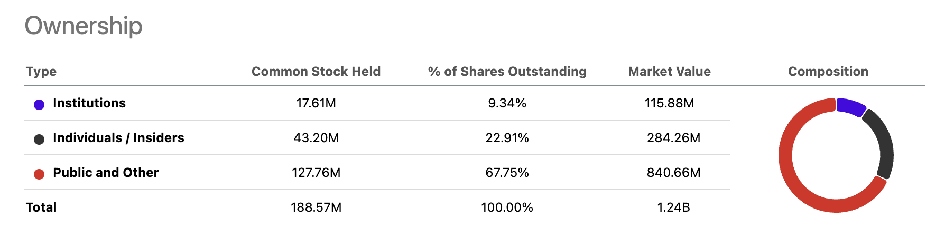This screenshot has width=945, height=238.
Task: Click the Composition column header
Action: [x=828, y=72]
